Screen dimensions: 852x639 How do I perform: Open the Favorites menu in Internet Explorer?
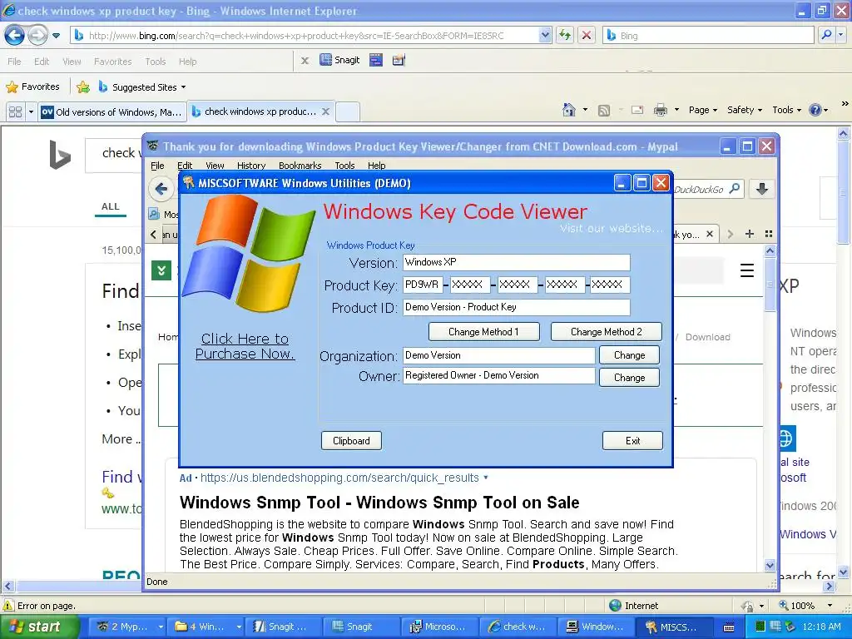click(112, 62)
